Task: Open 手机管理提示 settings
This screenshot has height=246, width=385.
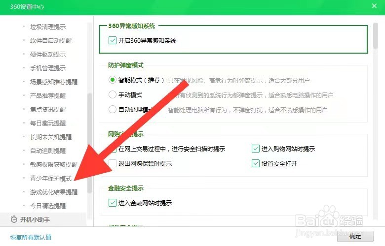Action: 48,68
